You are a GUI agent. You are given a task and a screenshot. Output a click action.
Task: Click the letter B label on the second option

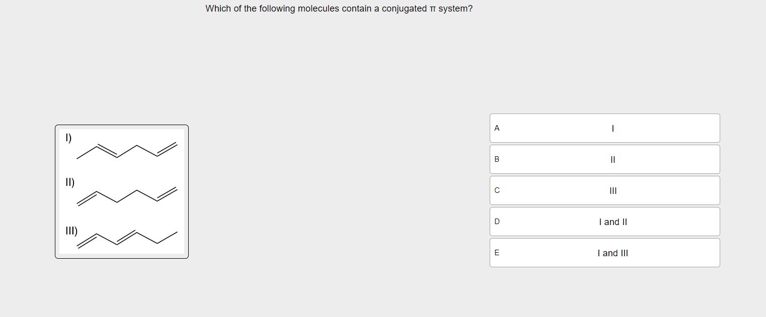(496, 159)
